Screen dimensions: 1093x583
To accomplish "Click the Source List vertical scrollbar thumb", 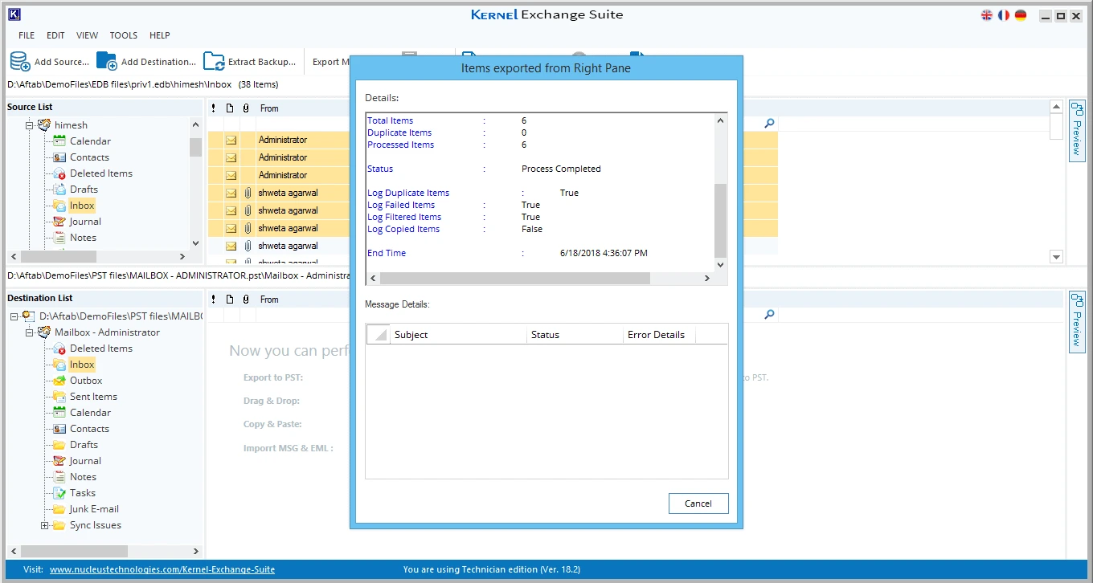I will 195,147.
